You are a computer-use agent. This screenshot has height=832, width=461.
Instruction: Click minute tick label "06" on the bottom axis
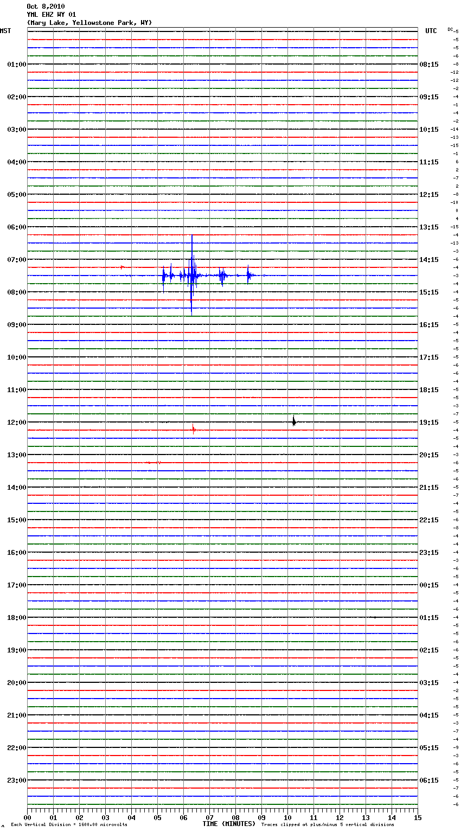tap(183, 817)
